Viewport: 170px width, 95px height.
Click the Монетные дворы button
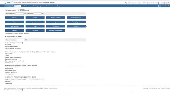coord(56,18)
